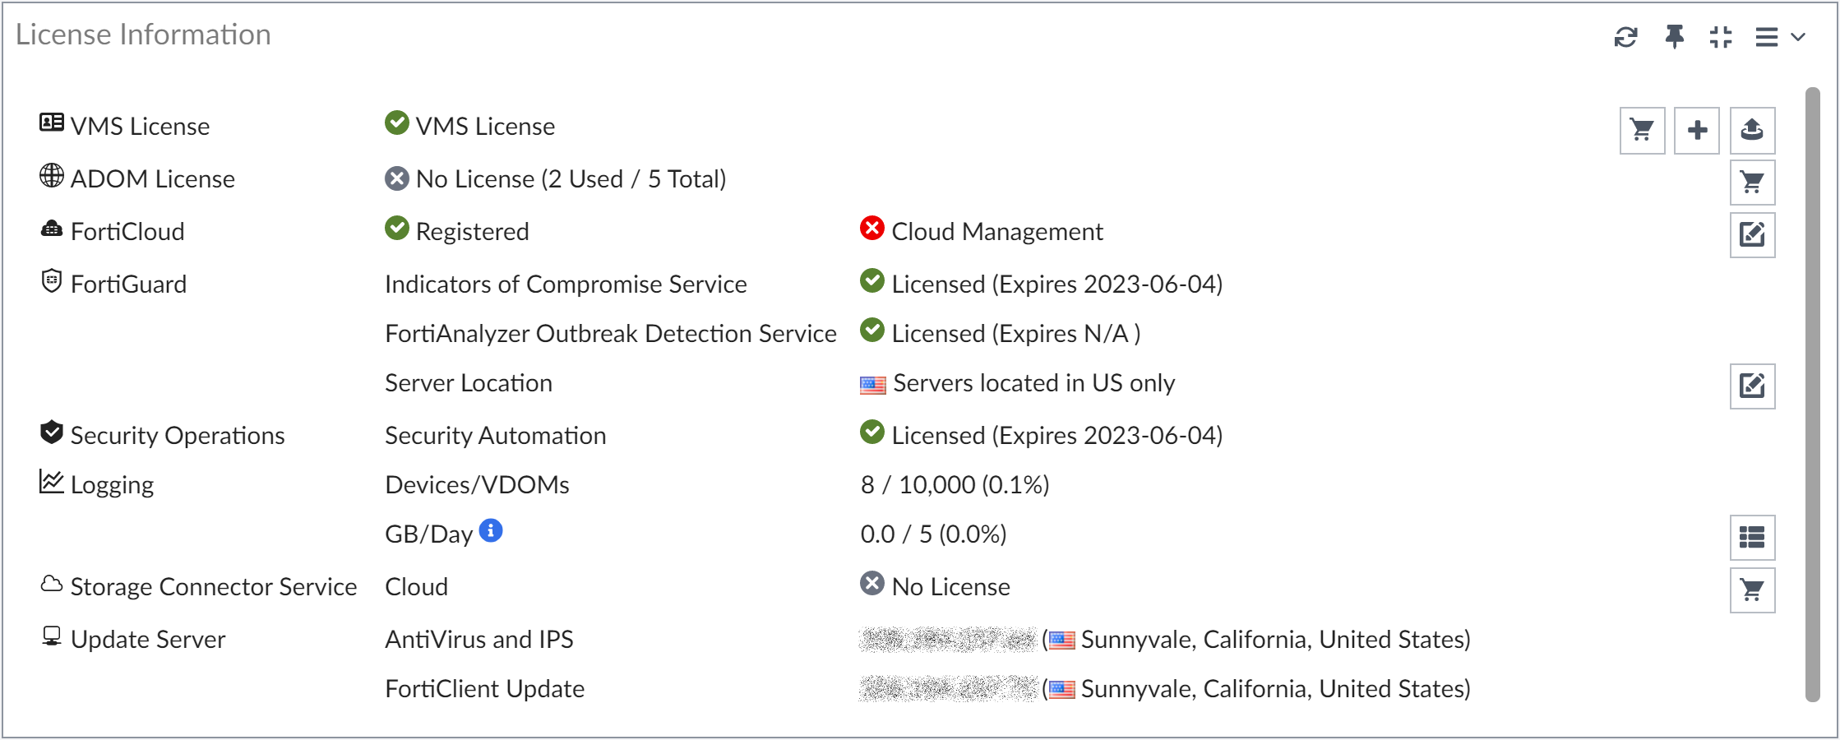The height and width of the screenshot is (740, 1840).
Task: Purchase ADOM License via cart icon
Action: click(1752, 183)
